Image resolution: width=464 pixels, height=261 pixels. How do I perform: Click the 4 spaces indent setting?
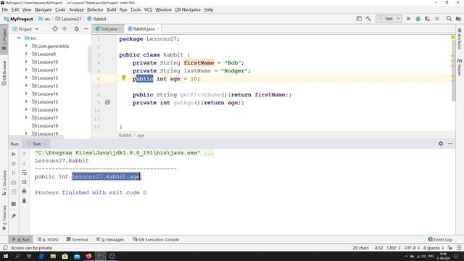434,248
